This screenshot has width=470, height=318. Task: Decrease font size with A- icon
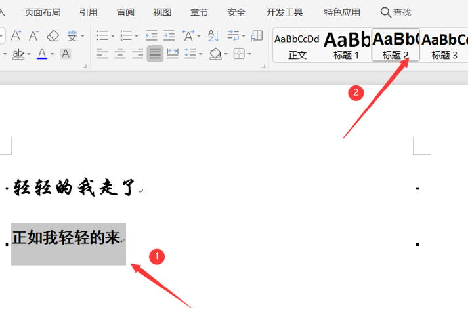(34, 36)
